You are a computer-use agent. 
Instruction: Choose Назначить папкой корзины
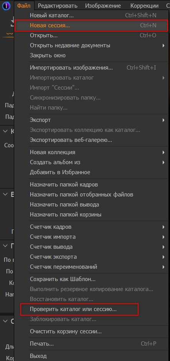(91, 215)
